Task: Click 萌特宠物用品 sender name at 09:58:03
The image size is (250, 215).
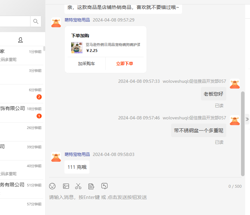Action: point(77,154)
